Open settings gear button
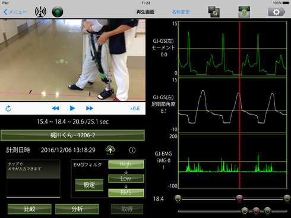This screenshot has width=291, height=218. [277, 12]
